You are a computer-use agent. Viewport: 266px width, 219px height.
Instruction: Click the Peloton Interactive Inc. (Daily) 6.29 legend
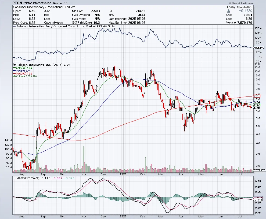[42, 65]
